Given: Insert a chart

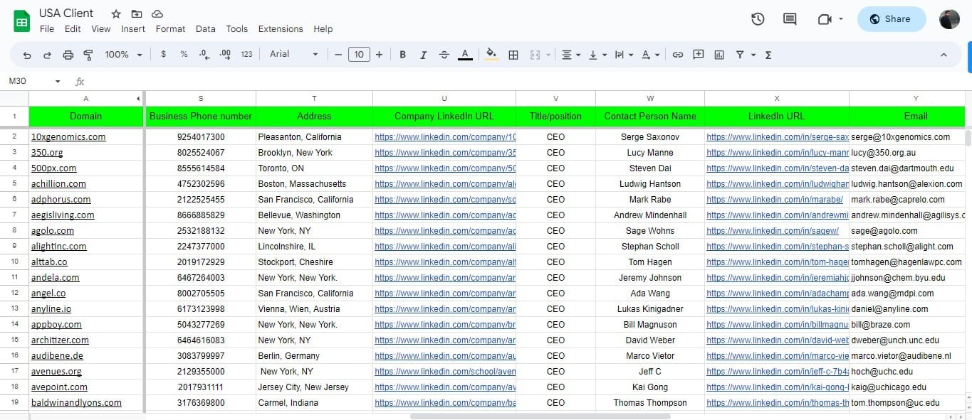Looking at the screenshot, I should click(x=719, y=55).
